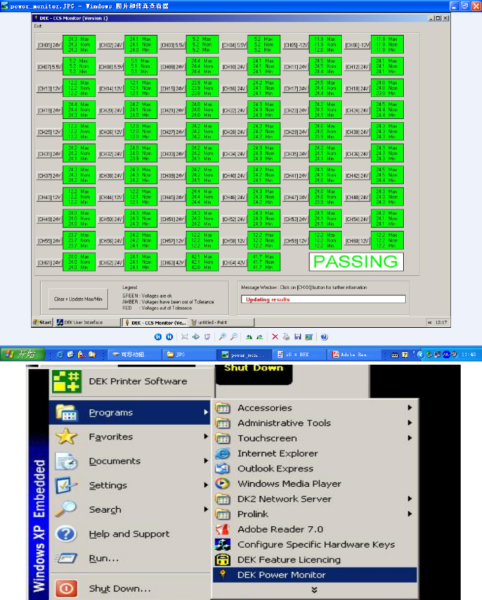
Task: Open the viewer help question mark icon
Action: point(324,337)
